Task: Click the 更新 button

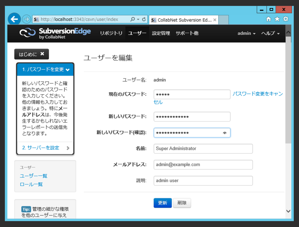Action: point(163,203)
